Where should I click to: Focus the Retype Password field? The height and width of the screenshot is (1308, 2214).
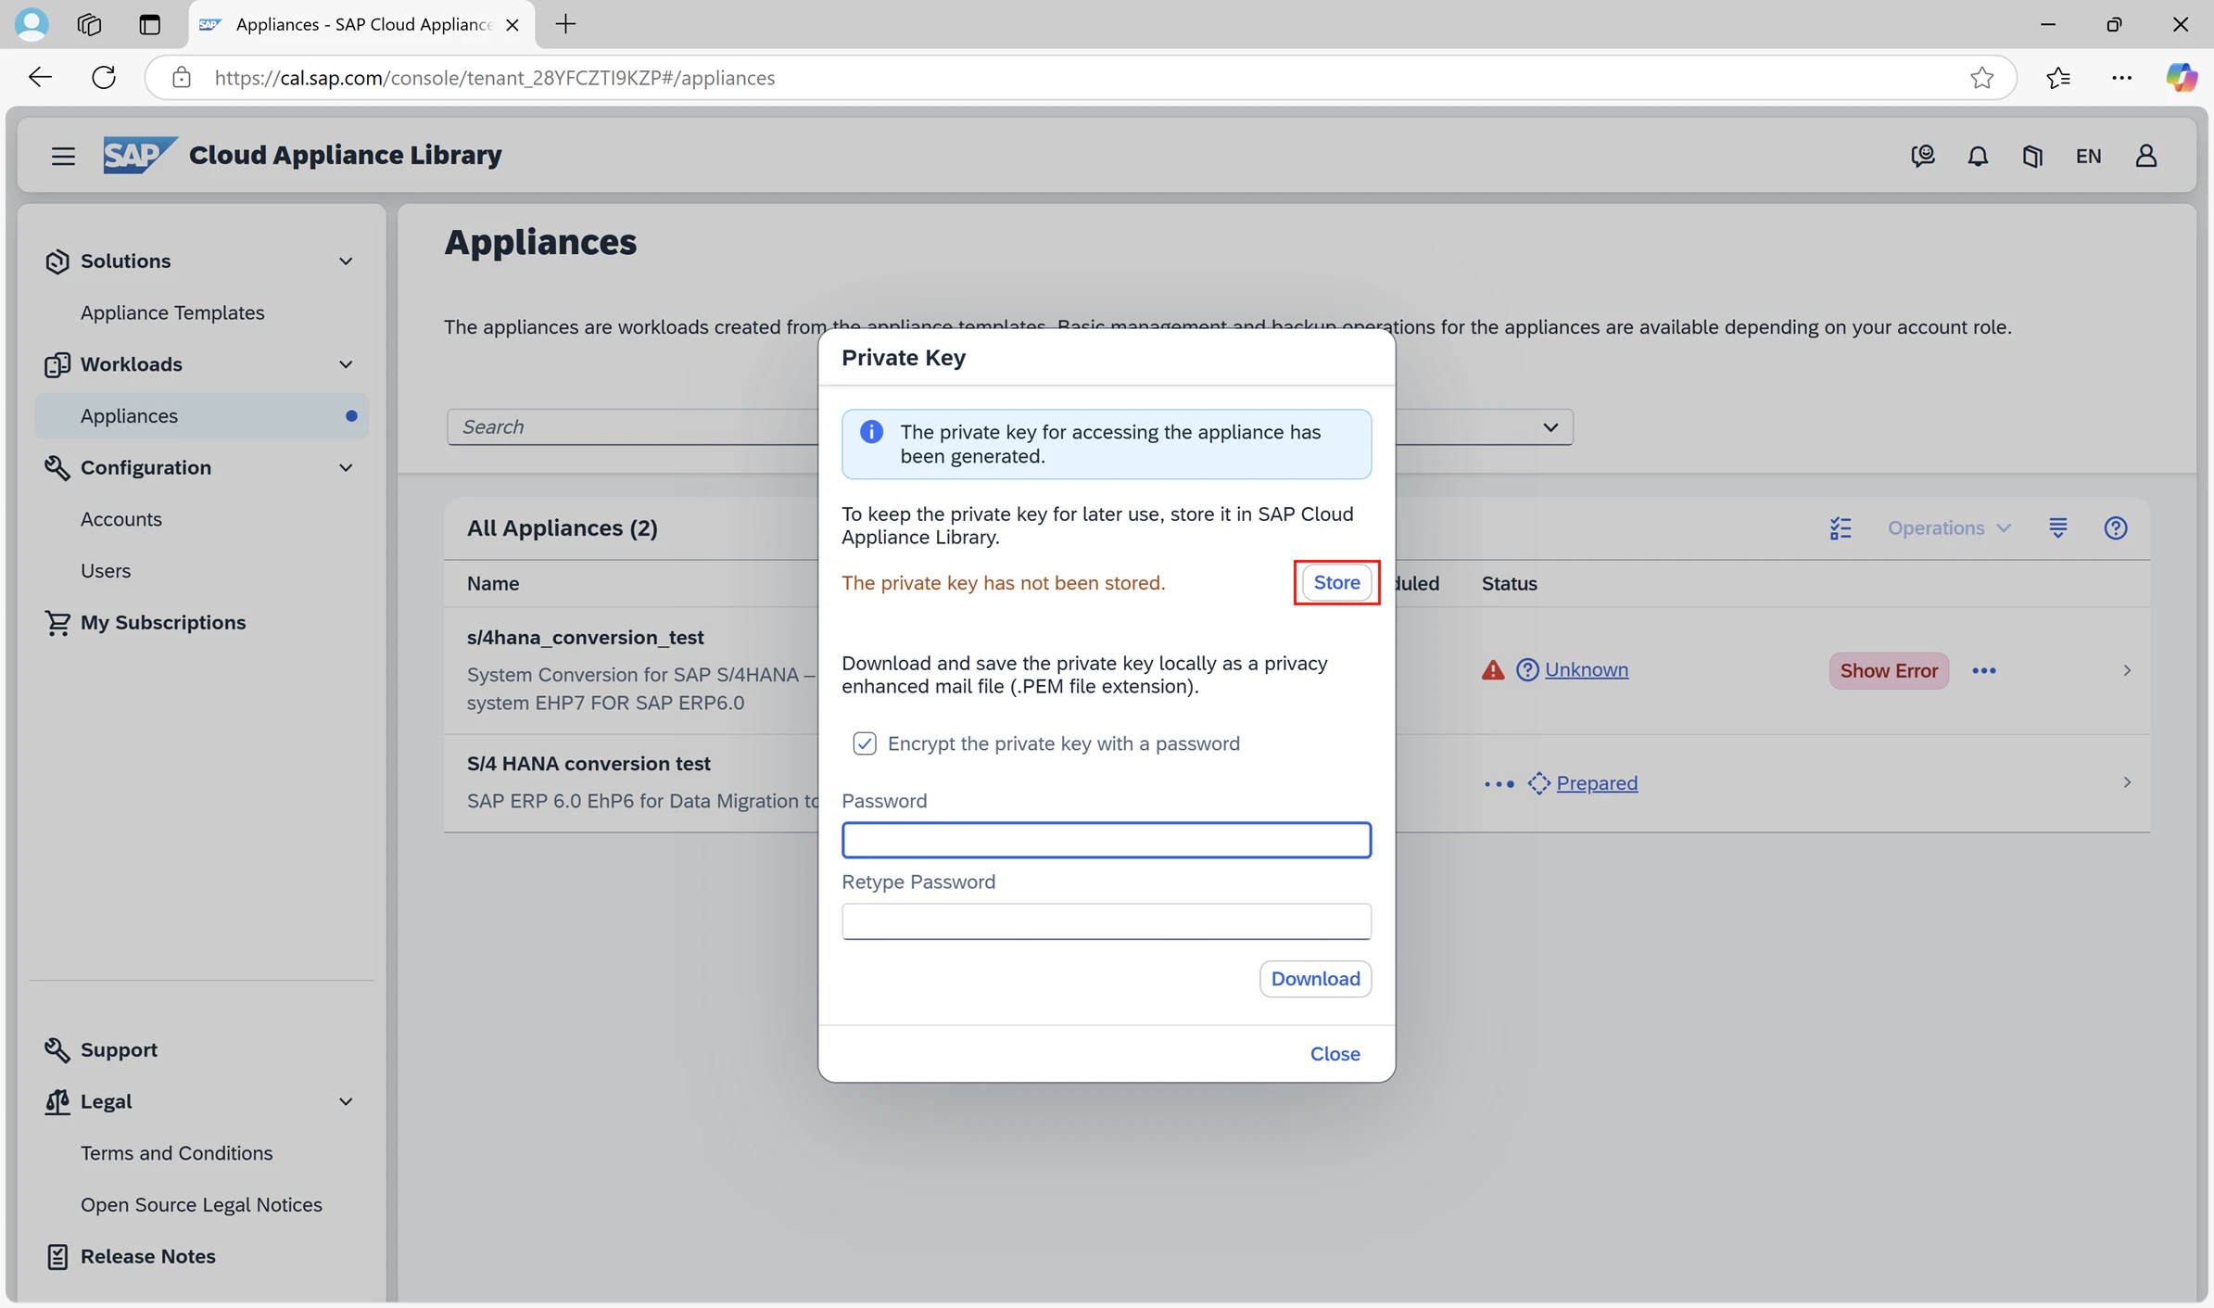point(1107,921)
